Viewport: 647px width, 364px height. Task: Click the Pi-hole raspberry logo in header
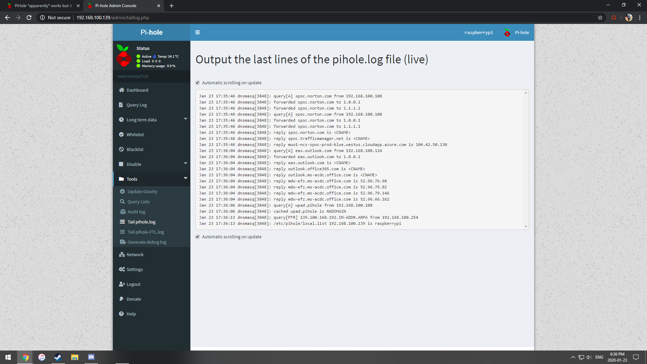coord(507,33)
